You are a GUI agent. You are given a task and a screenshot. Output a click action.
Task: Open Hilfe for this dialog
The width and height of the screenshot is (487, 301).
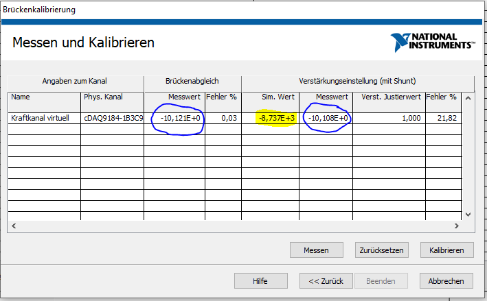261,281
